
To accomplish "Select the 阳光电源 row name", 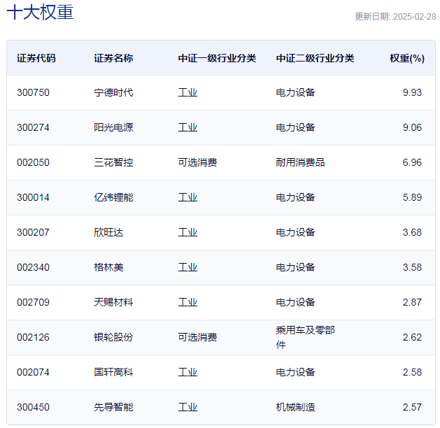I will pos(113,127).
